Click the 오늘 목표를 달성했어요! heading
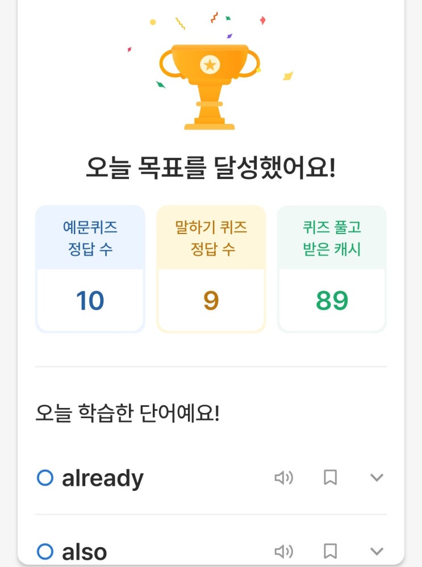The height and width of the screenshot is (567, 422). tap(211, 168)
